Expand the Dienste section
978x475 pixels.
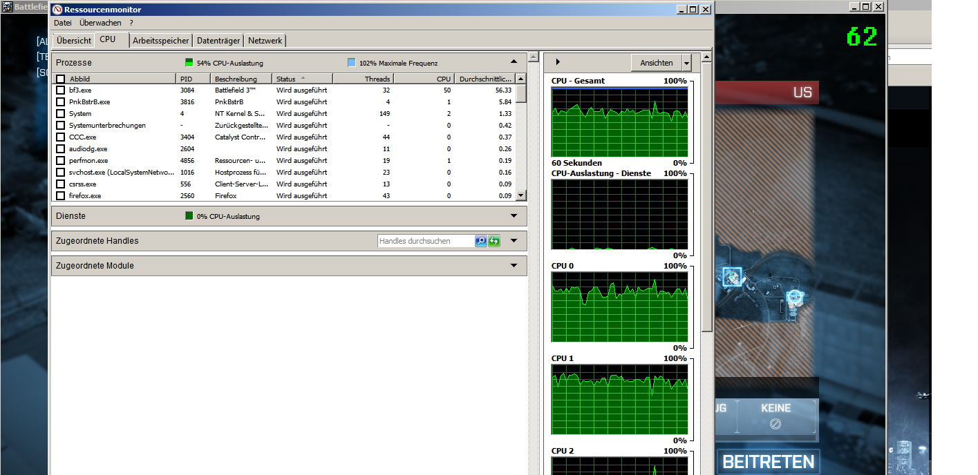pyautogui.click(x=514, y=216)
